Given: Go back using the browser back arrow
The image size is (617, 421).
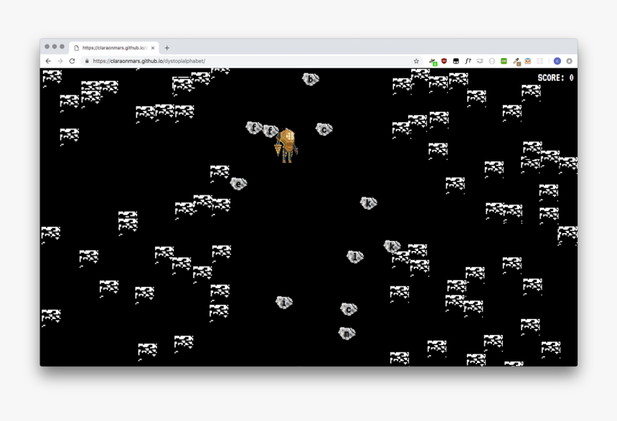Looking at the screenshot, I should pos(48,61).
